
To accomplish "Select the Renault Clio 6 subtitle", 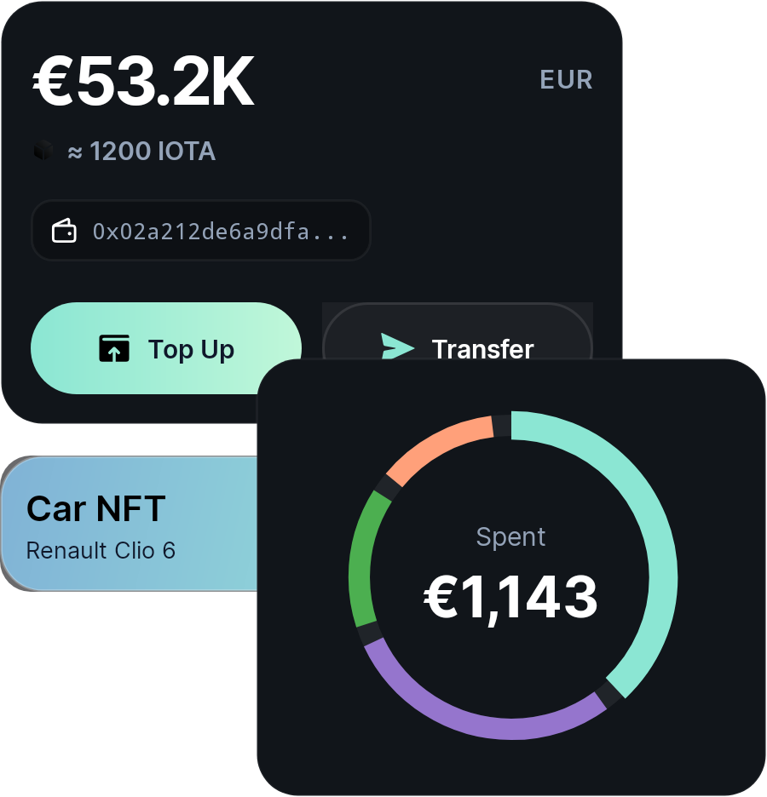I will (x=101, y=550).
